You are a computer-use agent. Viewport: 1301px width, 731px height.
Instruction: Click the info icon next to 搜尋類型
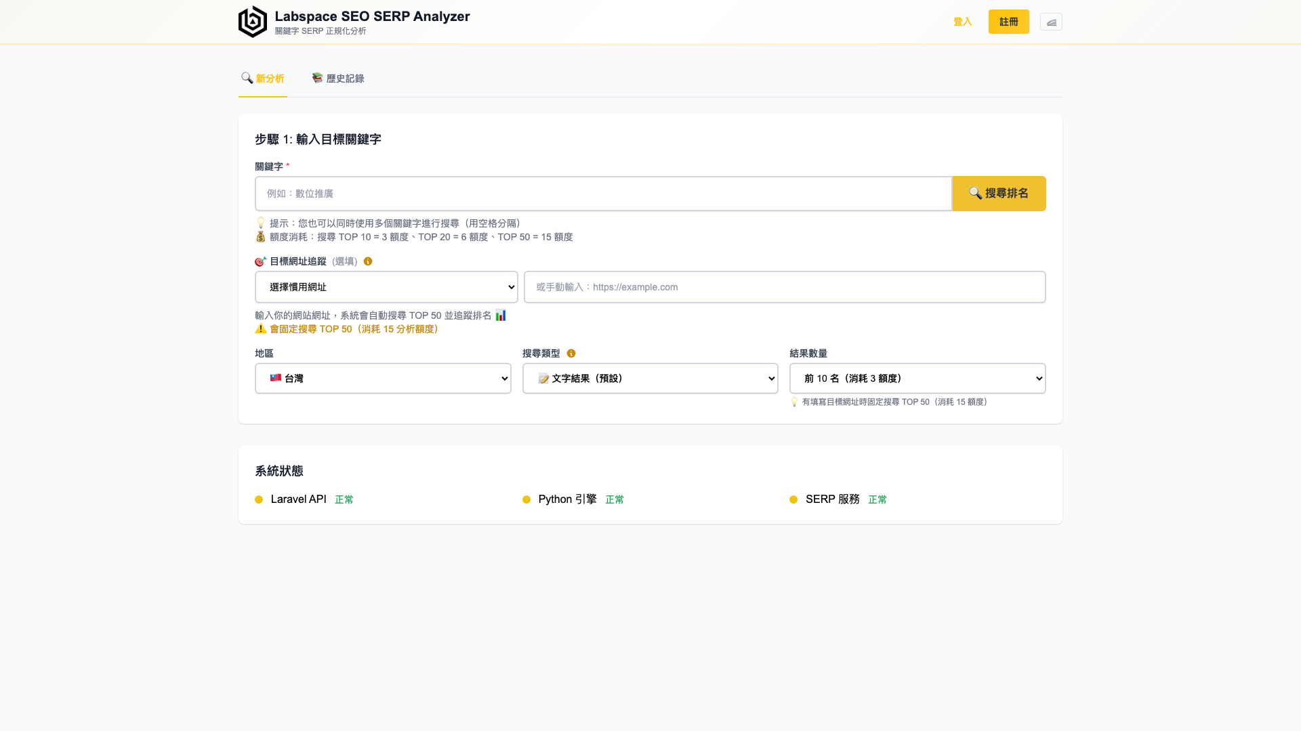point(571,353)
